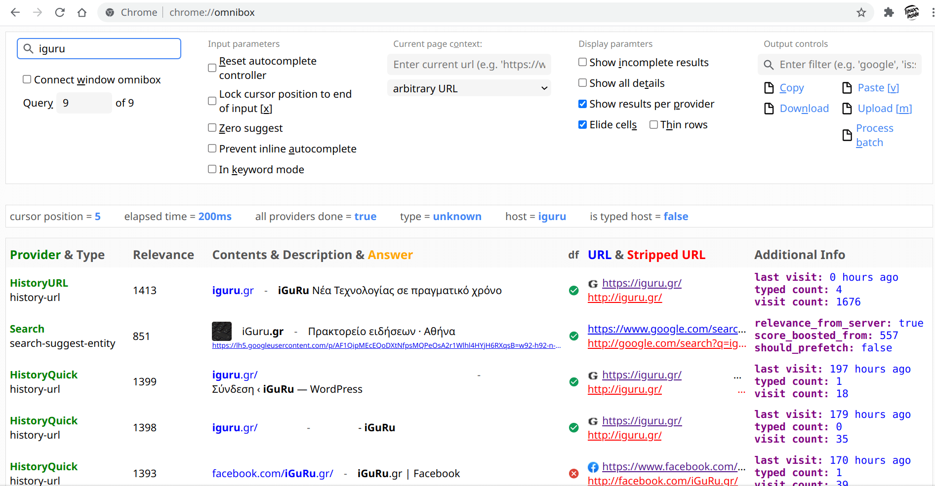The height and width of the screenshot is (486, 935).
Task: Click the output filter text field
Action: click(x=840, y=65)
